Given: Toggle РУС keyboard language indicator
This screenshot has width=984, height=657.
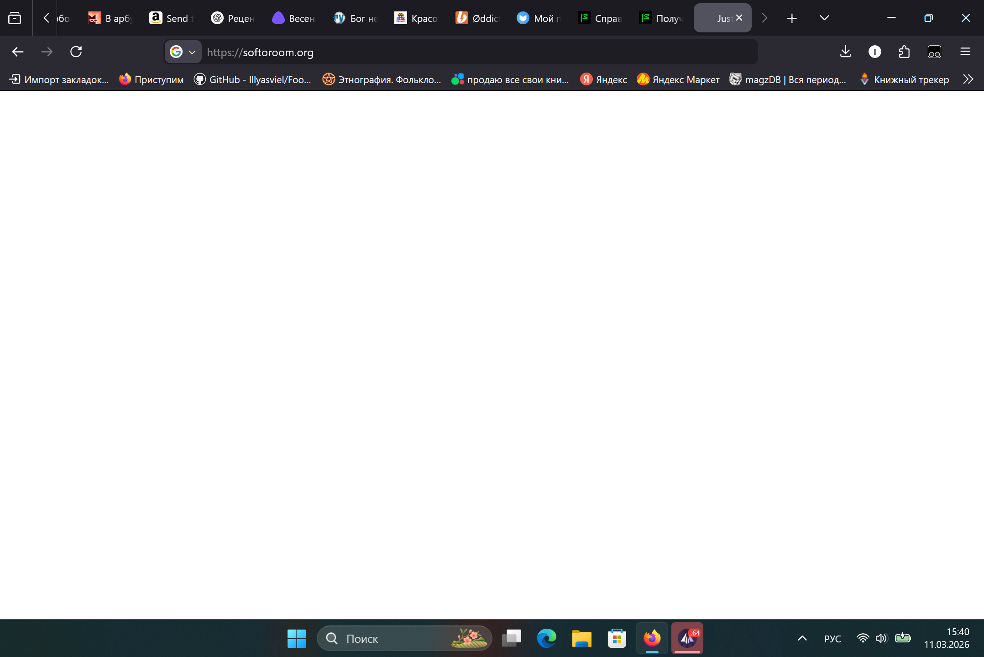Looking at the screenshot, I should click(x=832, y=638).
